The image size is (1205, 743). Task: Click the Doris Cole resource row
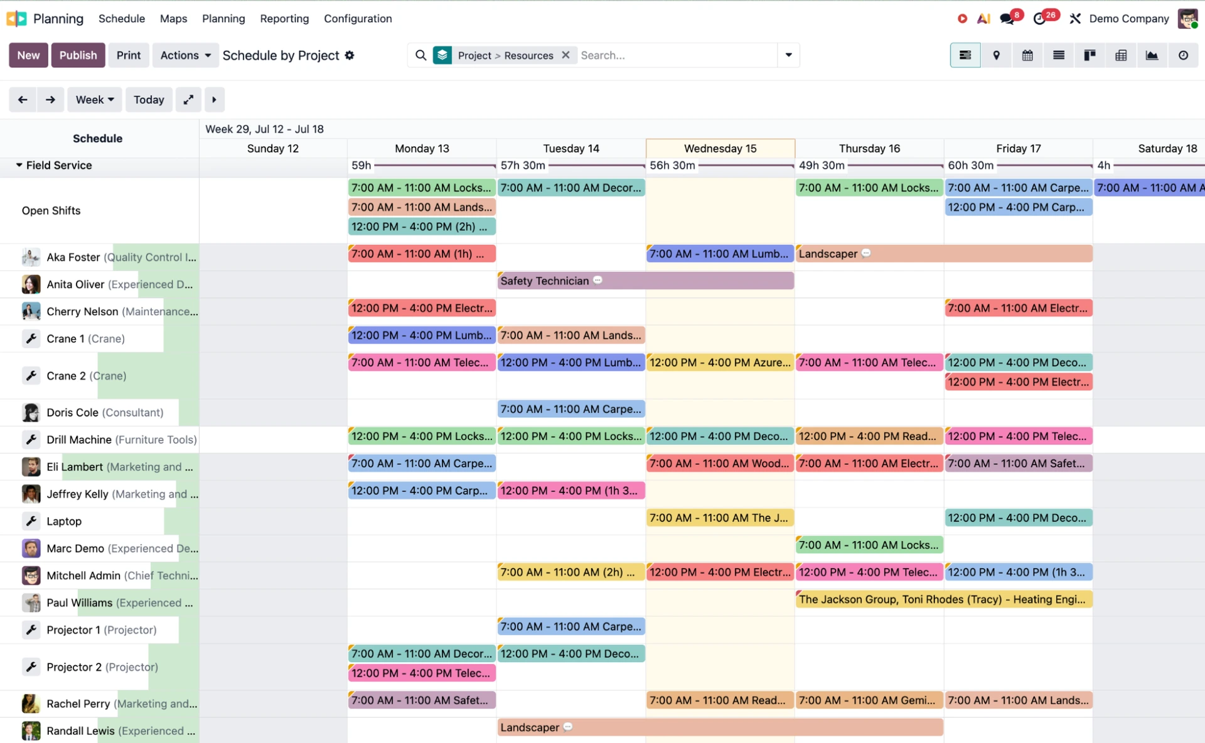point(99,412)
